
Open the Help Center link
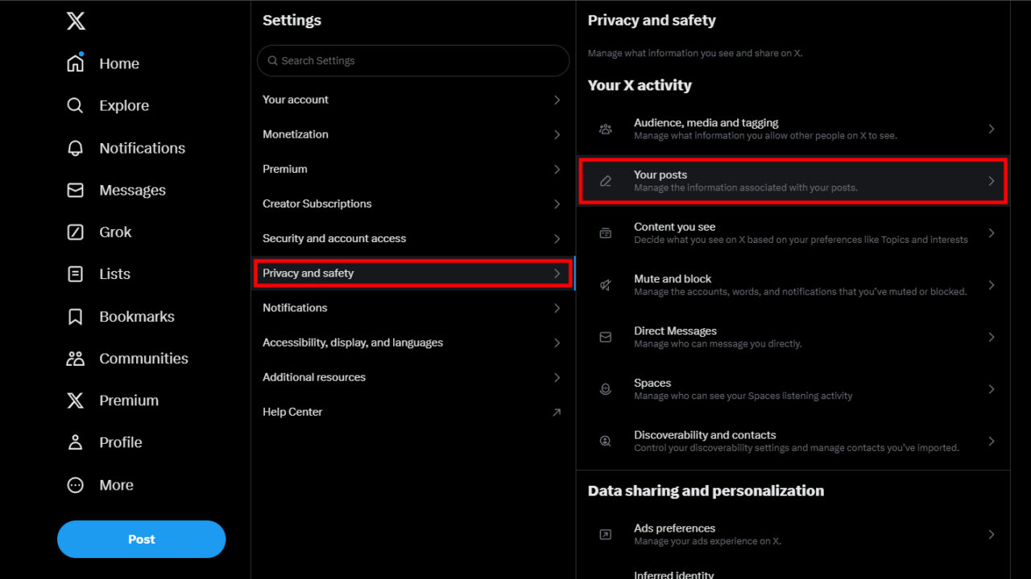pyautogui.click(x=412, y=412)
